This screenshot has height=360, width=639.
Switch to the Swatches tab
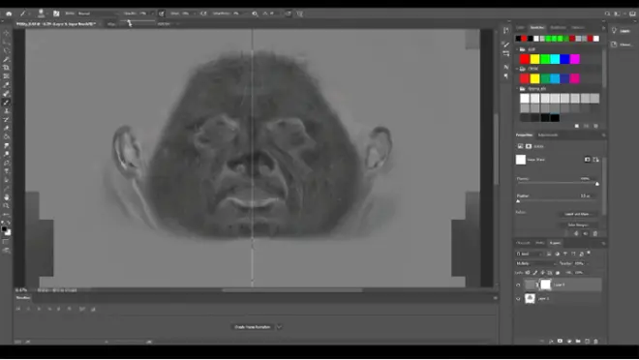coord(537,27)
